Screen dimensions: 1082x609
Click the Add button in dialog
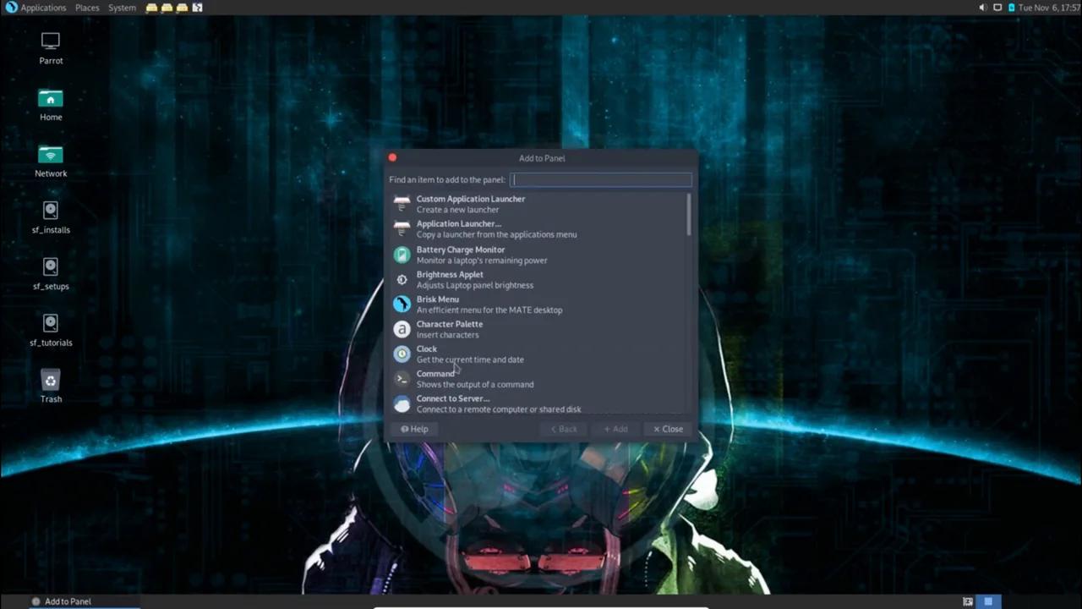pos(615,429)
